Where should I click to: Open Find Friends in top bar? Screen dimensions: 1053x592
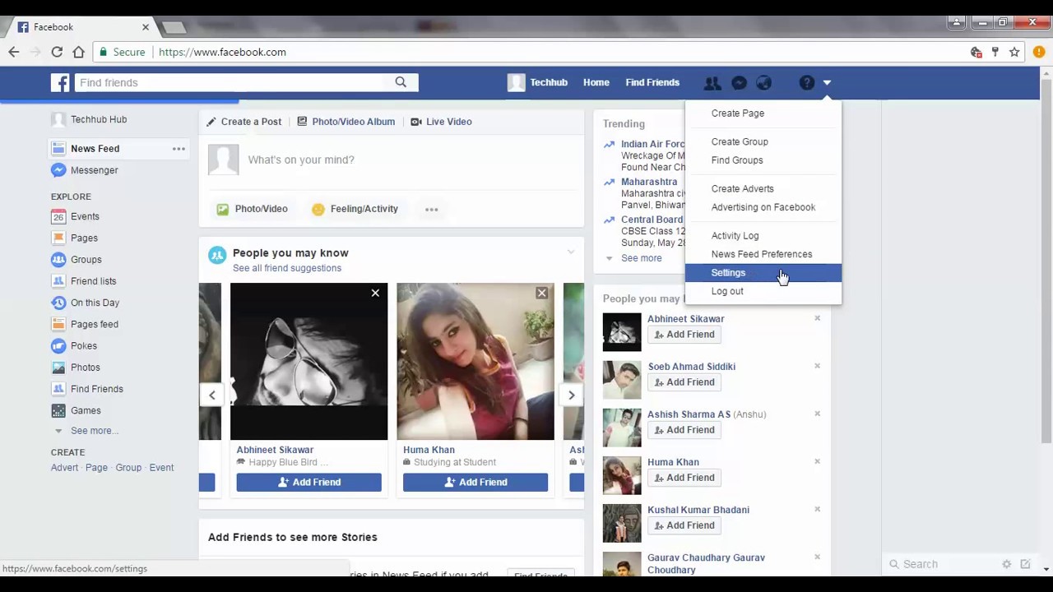coord(652,82)
